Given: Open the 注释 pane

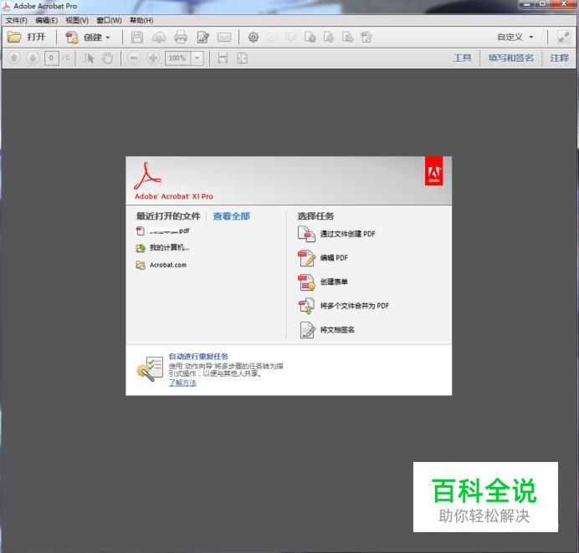Looking at the screenshot, I should [560, 58].
